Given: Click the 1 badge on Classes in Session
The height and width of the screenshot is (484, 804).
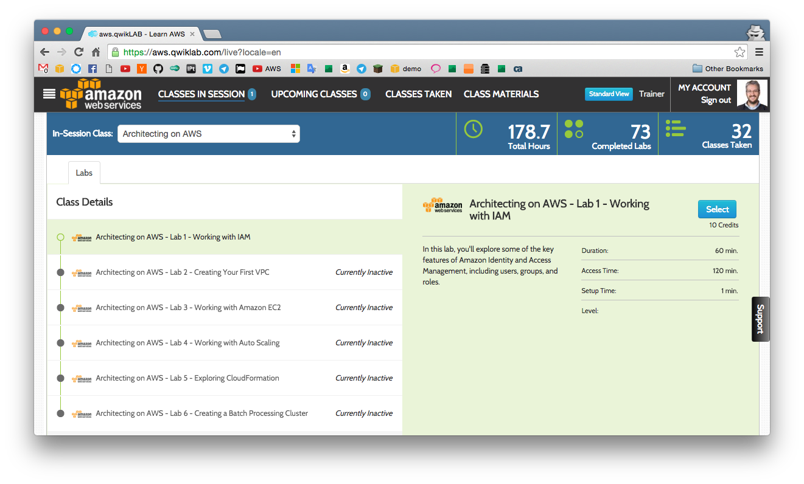Looking at the screenshot, I should click(x=251, y=94).
